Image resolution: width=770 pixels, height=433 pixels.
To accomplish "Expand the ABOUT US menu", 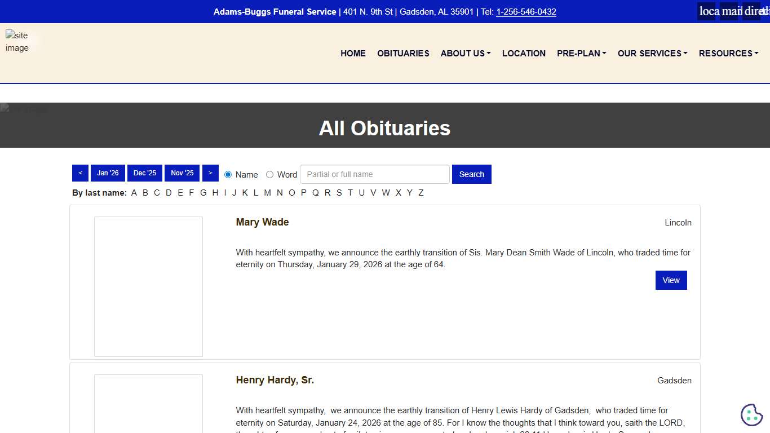I will point(466,53).
